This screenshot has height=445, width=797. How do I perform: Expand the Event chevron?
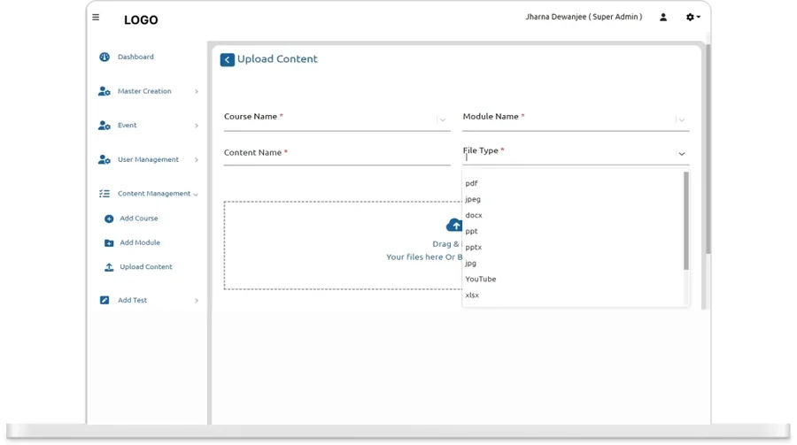tap(197, 126)
